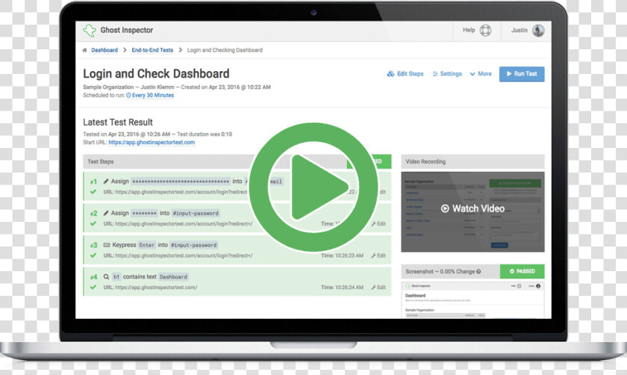Image resolution: width=627 pixels, height=375 pixels.
Task: Click the #3 step number
Action: (93, 245)
